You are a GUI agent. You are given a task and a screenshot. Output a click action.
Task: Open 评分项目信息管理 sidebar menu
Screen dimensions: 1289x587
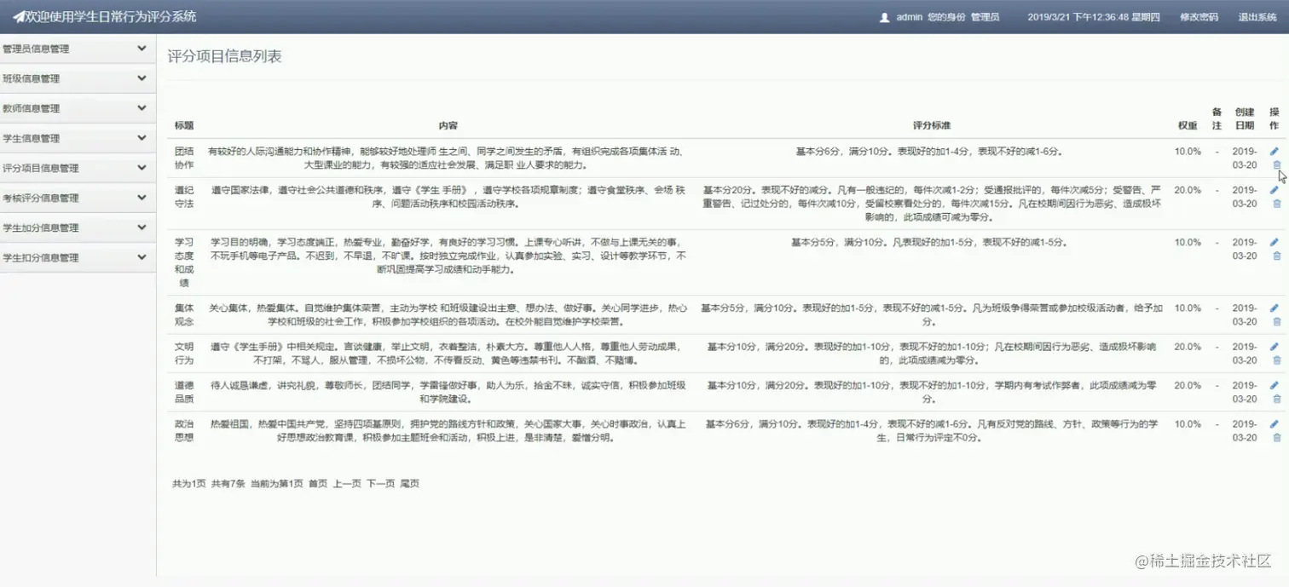point(78,168)
